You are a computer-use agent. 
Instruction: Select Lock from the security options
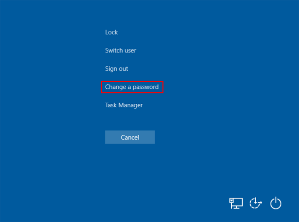click(x=111, y=32)
